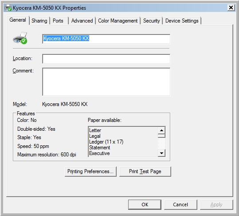The height and width of the screenshot is (216, 239).
Task: Select Statement in the paper list
Action: pyautogui.click(x=99, y=148)
